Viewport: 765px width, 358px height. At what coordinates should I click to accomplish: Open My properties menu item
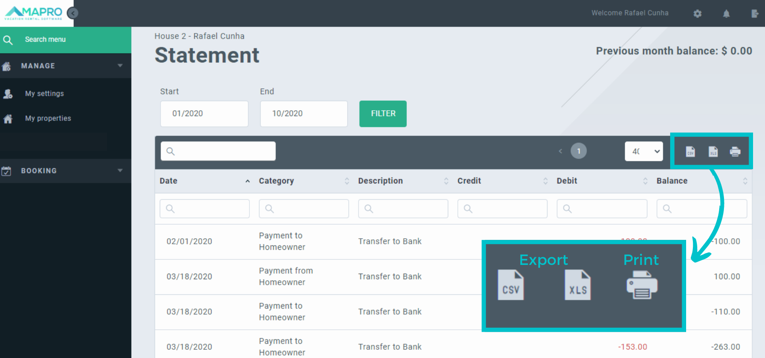click(48, 118)
